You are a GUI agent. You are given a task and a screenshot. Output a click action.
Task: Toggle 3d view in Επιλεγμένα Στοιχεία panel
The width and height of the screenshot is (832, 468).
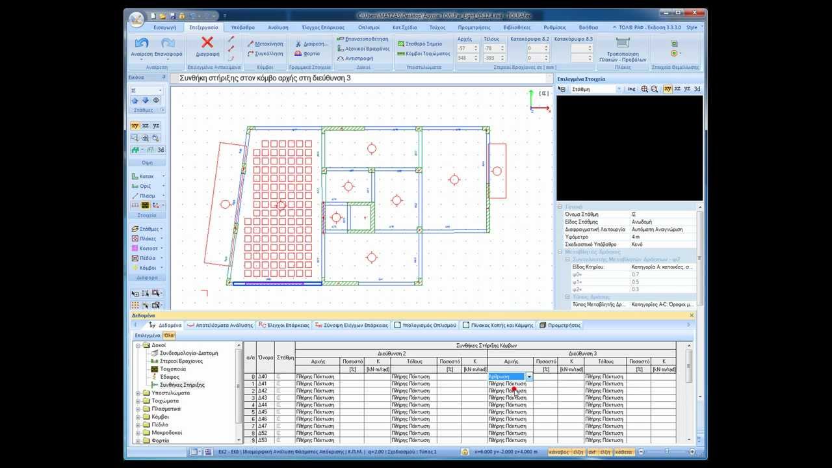(697, 89)
